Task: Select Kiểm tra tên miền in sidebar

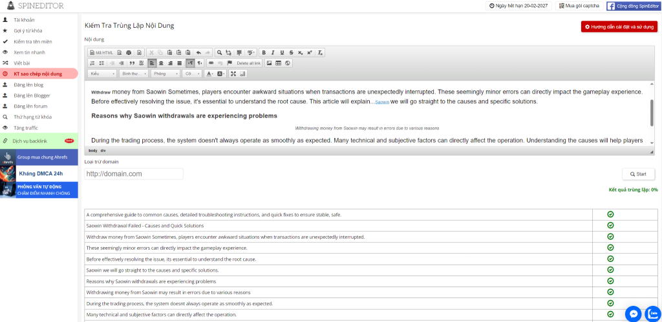Action: point(32,41)
